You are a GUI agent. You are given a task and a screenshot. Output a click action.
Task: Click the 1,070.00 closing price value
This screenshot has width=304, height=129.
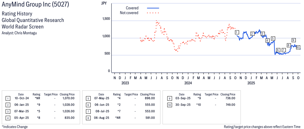click(x=68, y=99)
